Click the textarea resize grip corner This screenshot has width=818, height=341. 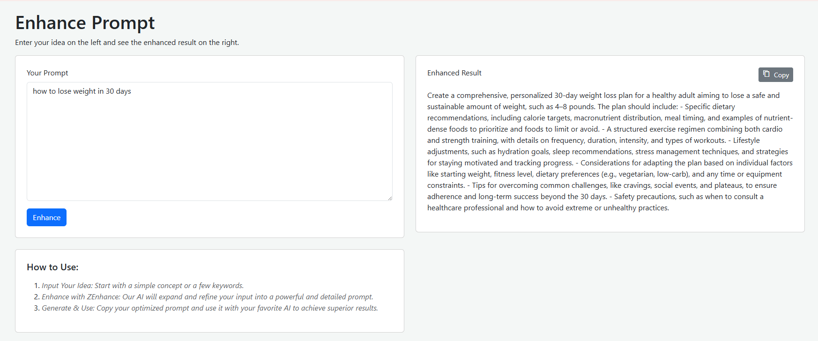pyautogui.click(x=389, y=198)
